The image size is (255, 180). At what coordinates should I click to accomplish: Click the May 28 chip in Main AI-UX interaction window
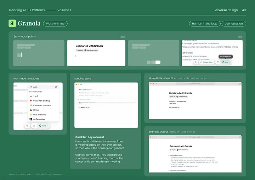[x=172, y=97]
